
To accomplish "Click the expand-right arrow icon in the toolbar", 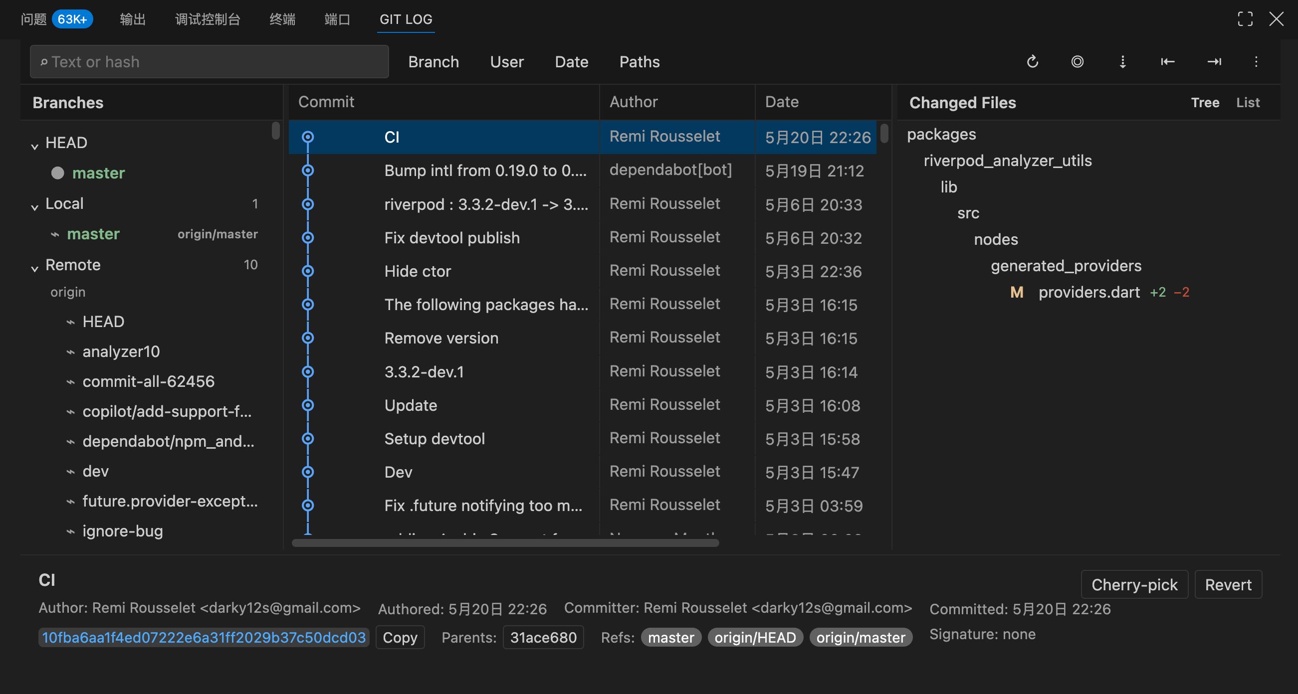I will point(1214,61).
